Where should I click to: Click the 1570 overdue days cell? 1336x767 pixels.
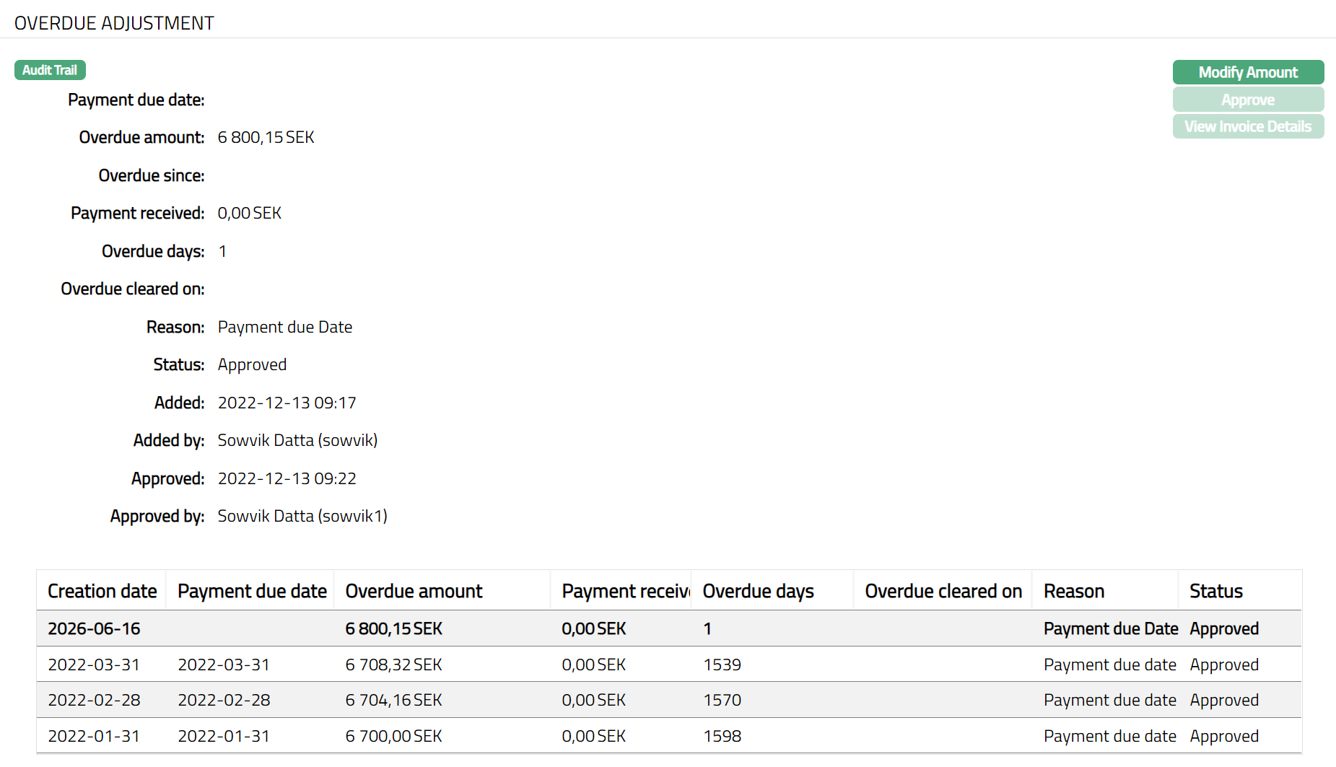(722, 700)
